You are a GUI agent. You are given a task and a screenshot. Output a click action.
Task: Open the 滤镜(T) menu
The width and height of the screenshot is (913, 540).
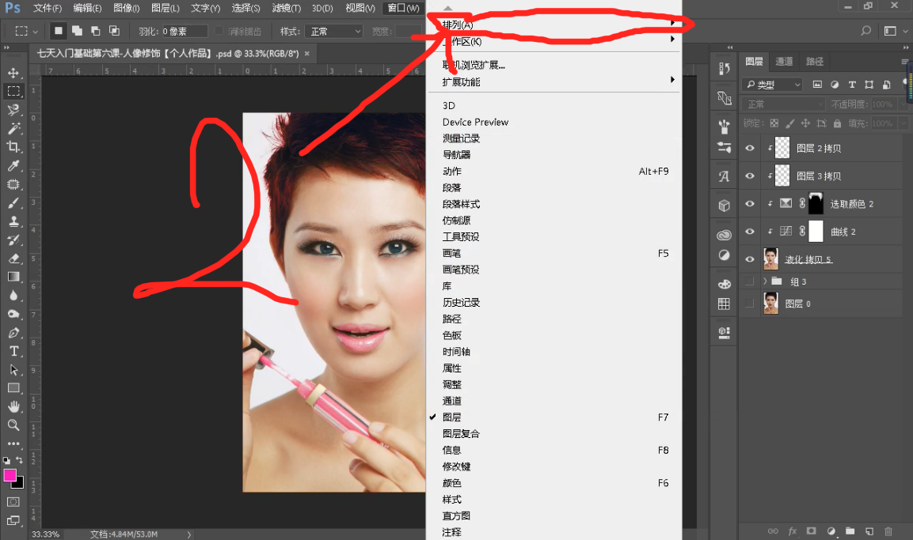286,8
